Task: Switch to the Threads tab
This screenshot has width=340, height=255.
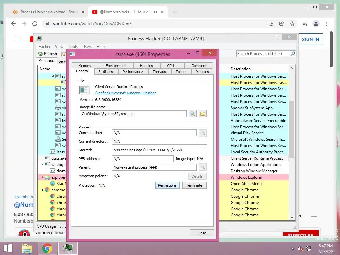Action: point(159,72)
